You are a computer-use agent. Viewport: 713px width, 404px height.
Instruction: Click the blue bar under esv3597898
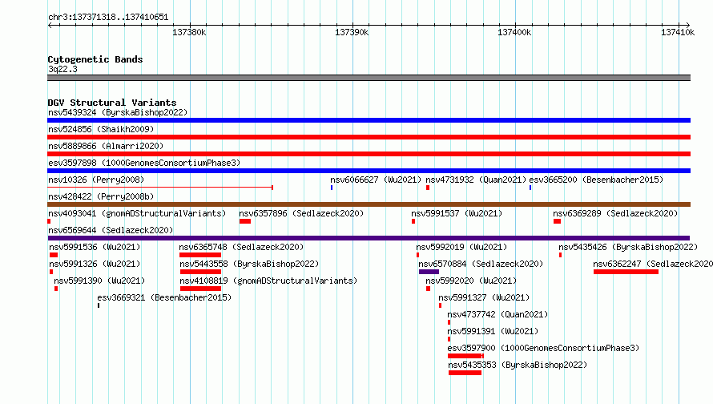coord(369,171)
